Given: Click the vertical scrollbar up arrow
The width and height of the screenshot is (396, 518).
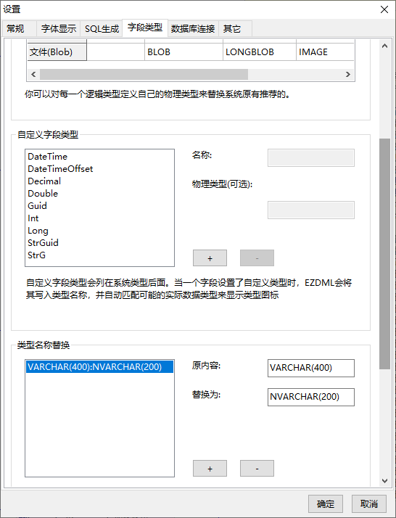Looking at the screenshot, I should pos(384,46).
